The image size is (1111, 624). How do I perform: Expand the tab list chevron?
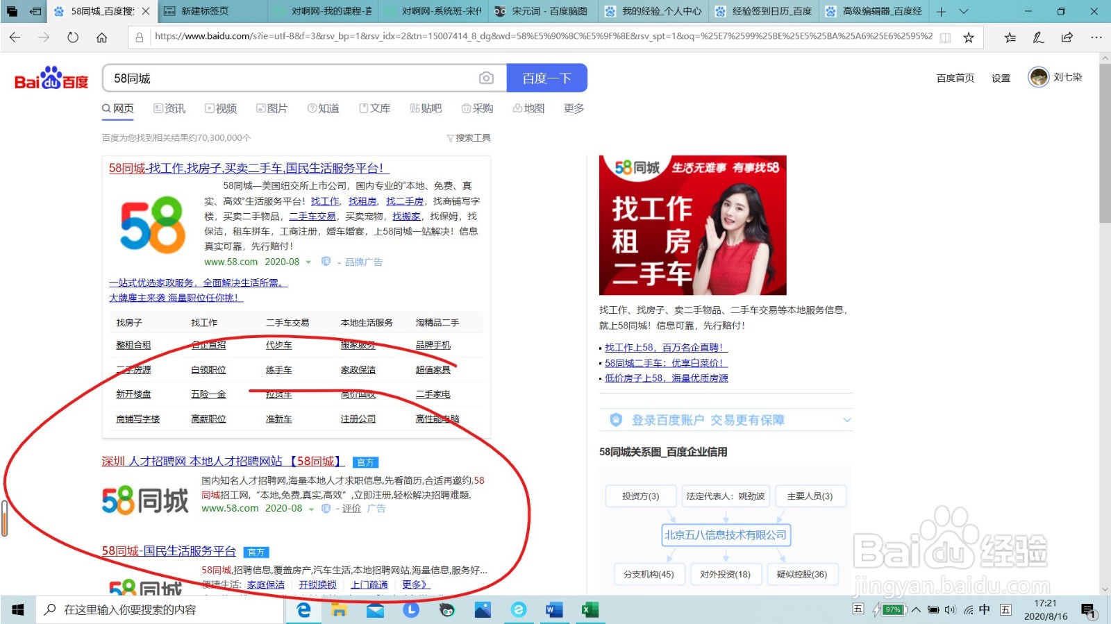click(964, 11)
